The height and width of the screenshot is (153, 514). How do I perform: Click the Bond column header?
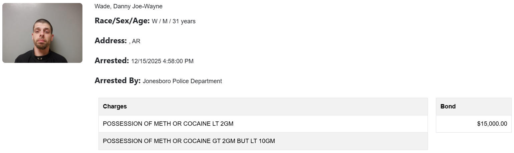448,106
